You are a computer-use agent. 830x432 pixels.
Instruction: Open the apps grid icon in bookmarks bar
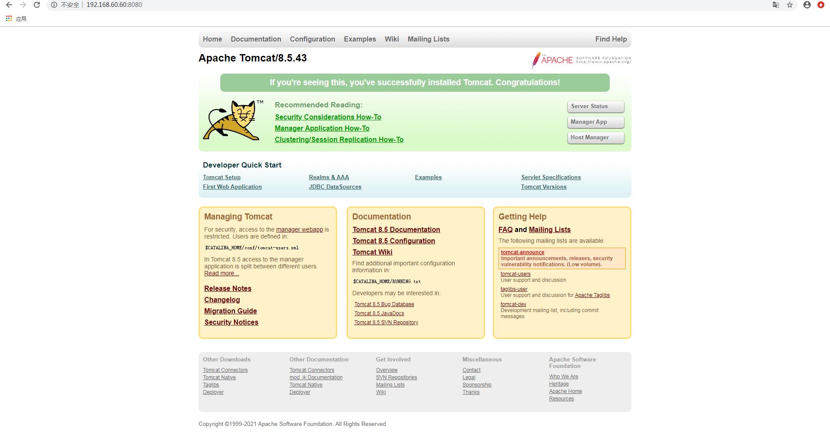point(9,19)
